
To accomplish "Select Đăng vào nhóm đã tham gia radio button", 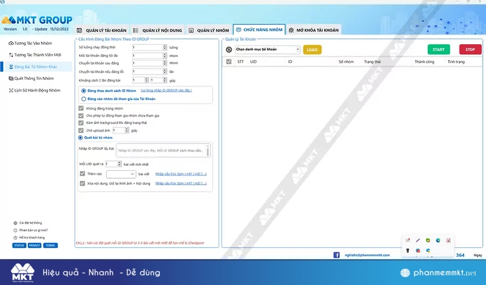I will click(84, 99).
